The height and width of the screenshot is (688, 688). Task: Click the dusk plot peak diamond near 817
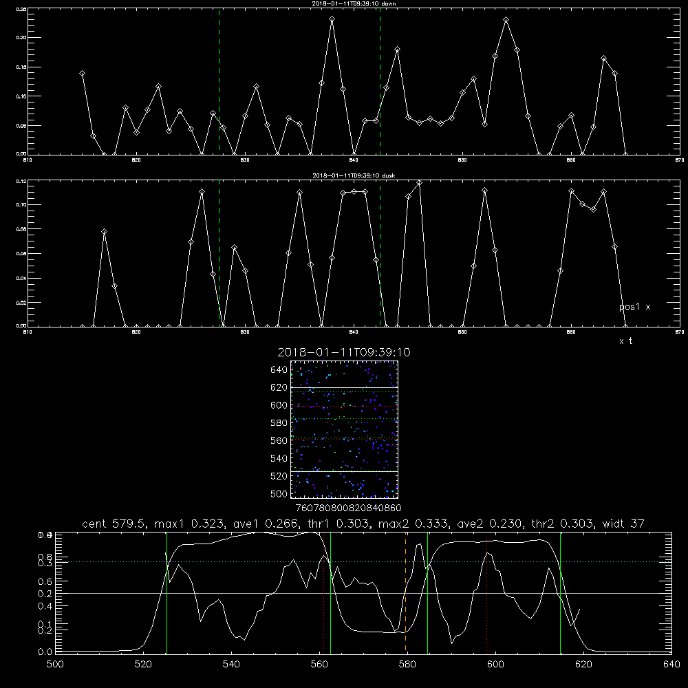pos(104,232)
